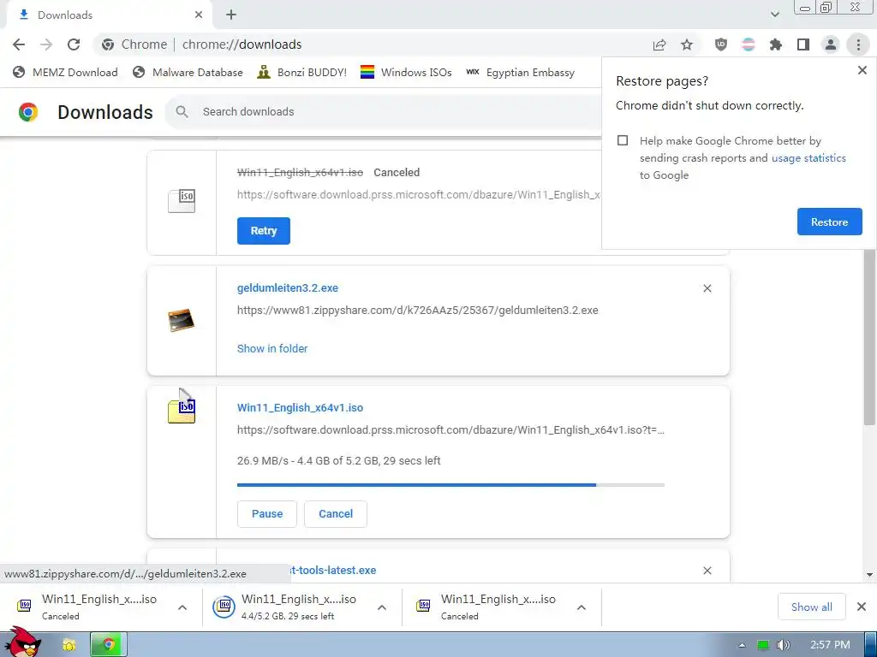This screenshot has width=877, height=657.
Task: Open the Start menu red bird button
Action: click(x=22, y=642)
